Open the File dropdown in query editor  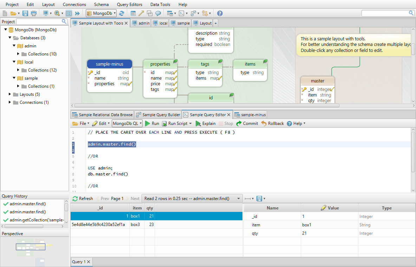click(x=81, y=124)
